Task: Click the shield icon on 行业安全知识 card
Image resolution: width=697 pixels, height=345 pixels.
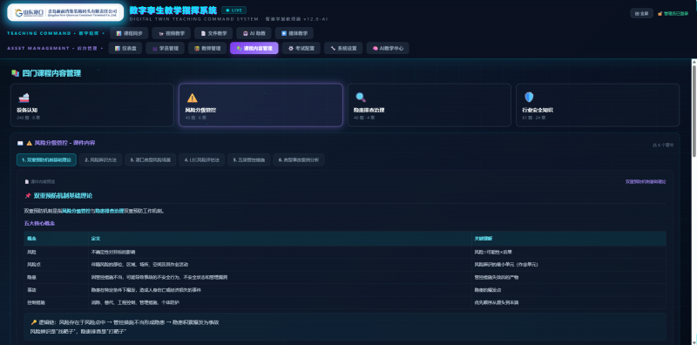Action: 529,98
